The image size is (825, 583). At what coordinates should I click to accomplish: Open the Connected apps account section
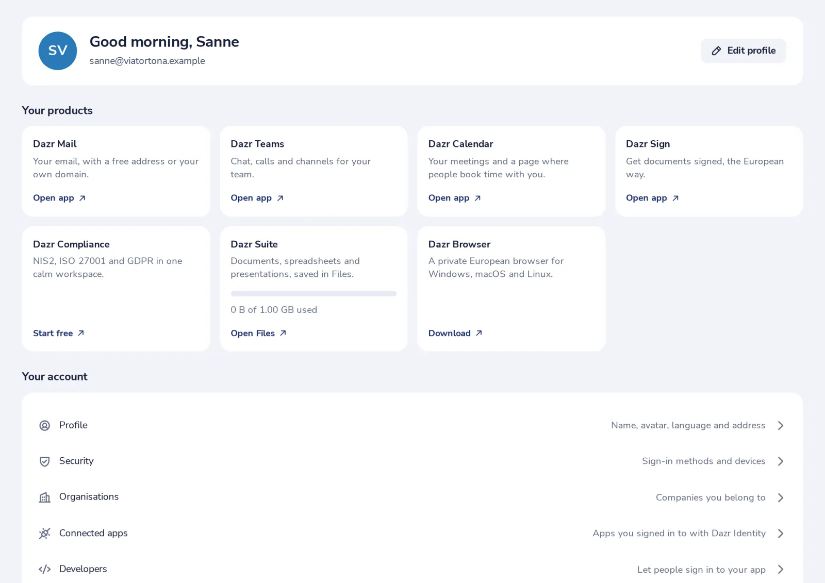click(x=412, y=534)
